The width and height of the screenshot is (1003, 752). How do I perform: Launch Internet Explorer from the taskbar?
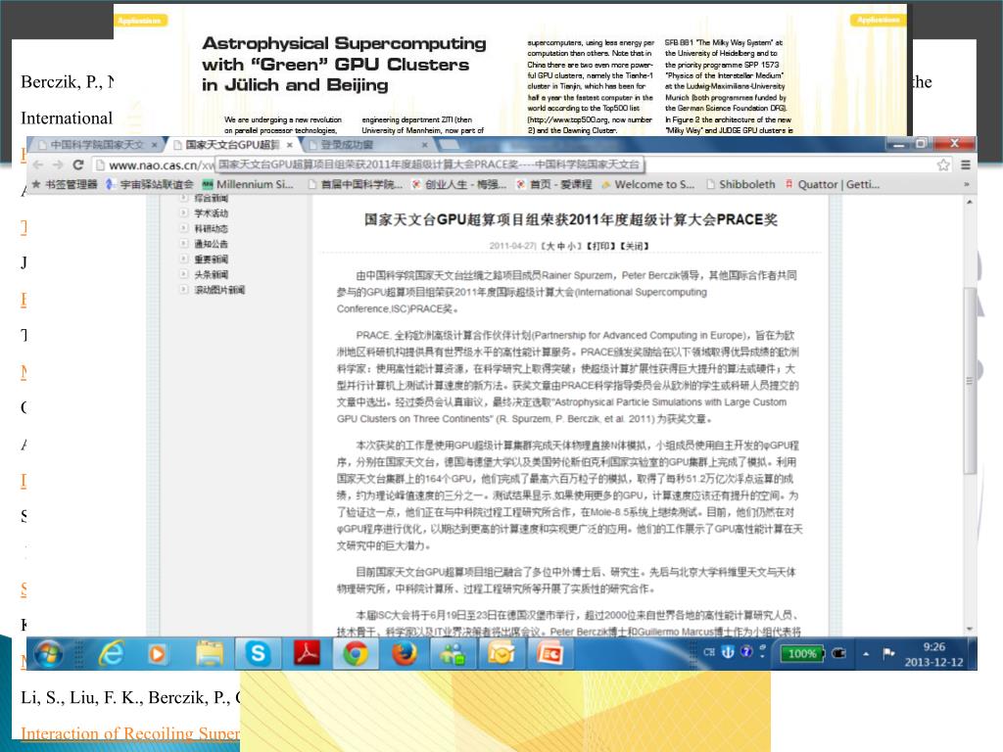pyautogui.click(x=112, y=653)
